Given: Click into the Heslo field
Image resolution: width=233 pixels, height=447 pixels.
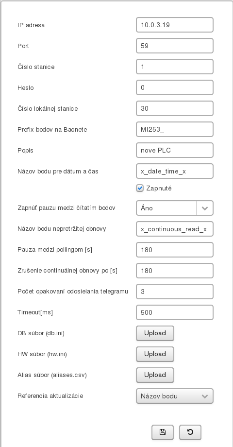Looking at the screenshot, I should click(175, 87).
